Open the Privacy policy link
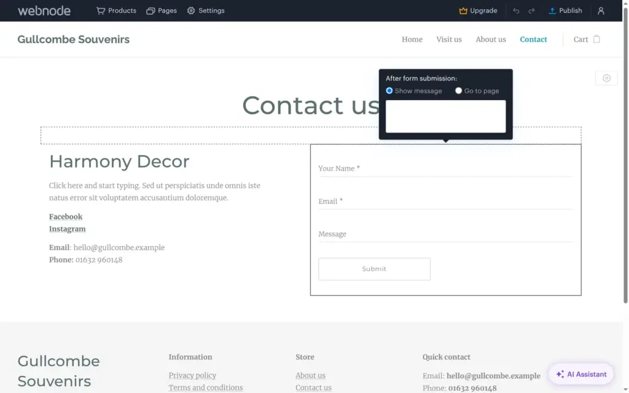 tap(192, 375)
